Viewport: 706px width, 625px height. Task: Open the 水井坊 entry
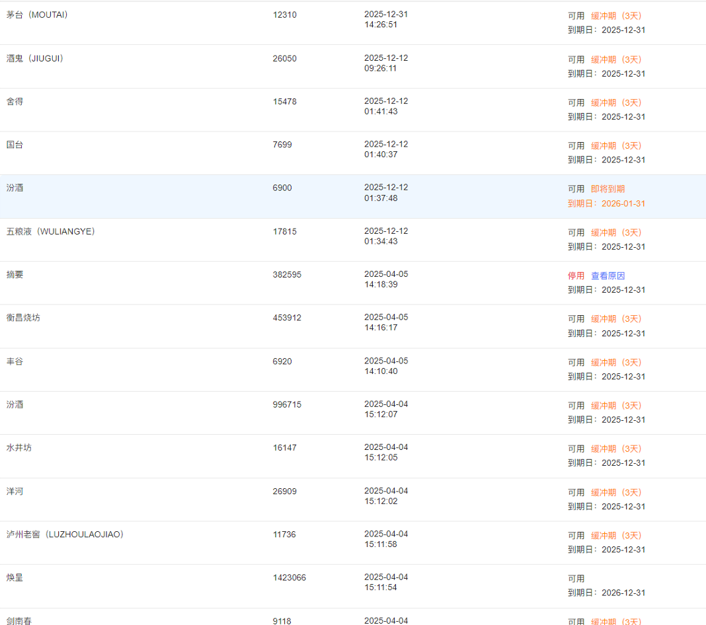point(19,447)
